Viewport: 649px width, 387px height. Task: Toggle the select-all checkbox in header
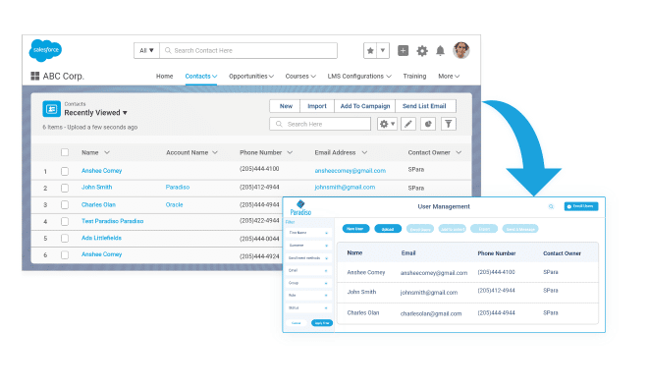[x=65, y=152]
